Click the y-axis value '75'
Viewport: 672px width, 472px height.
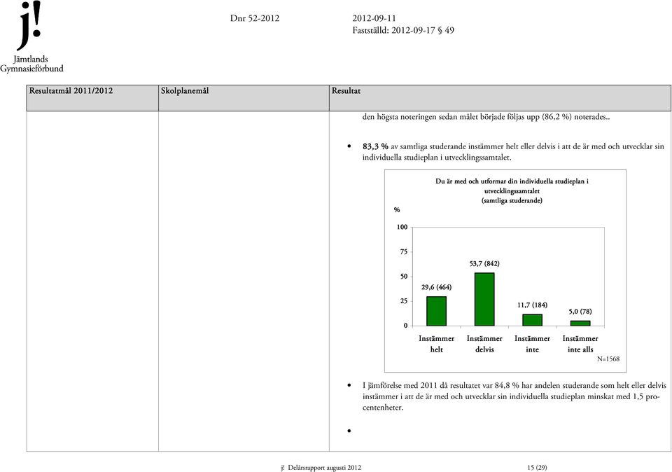point(404,252)
